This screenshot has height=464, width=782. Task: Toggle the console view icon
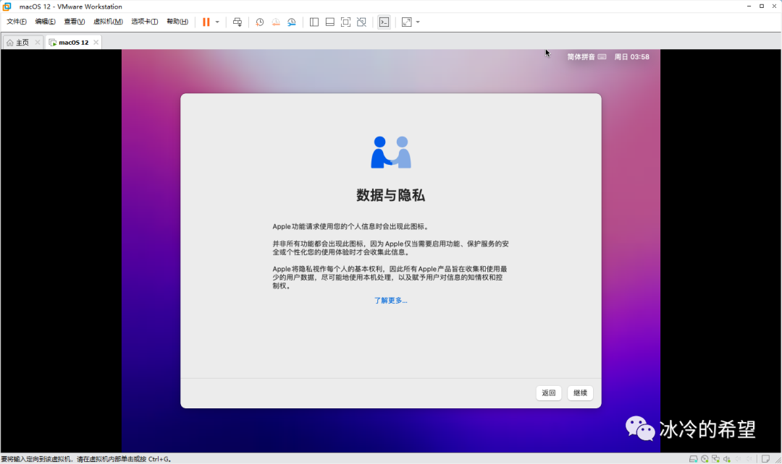tap(384, 22)
